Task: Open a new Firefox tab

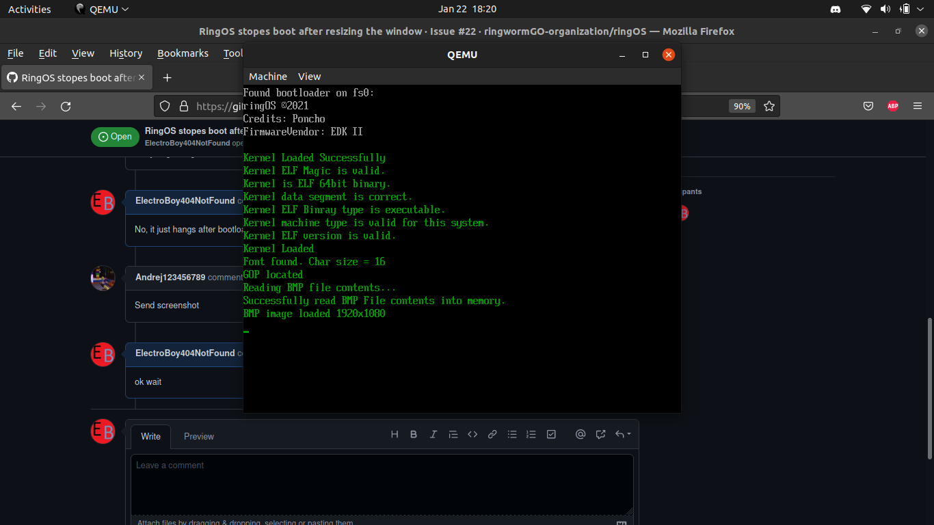Action: [x=167, y=77]
